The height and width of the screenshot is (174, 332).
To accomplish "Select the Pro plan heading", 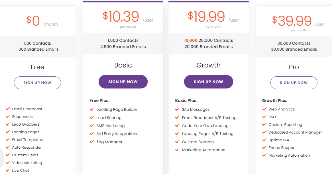I will [294, 67].
